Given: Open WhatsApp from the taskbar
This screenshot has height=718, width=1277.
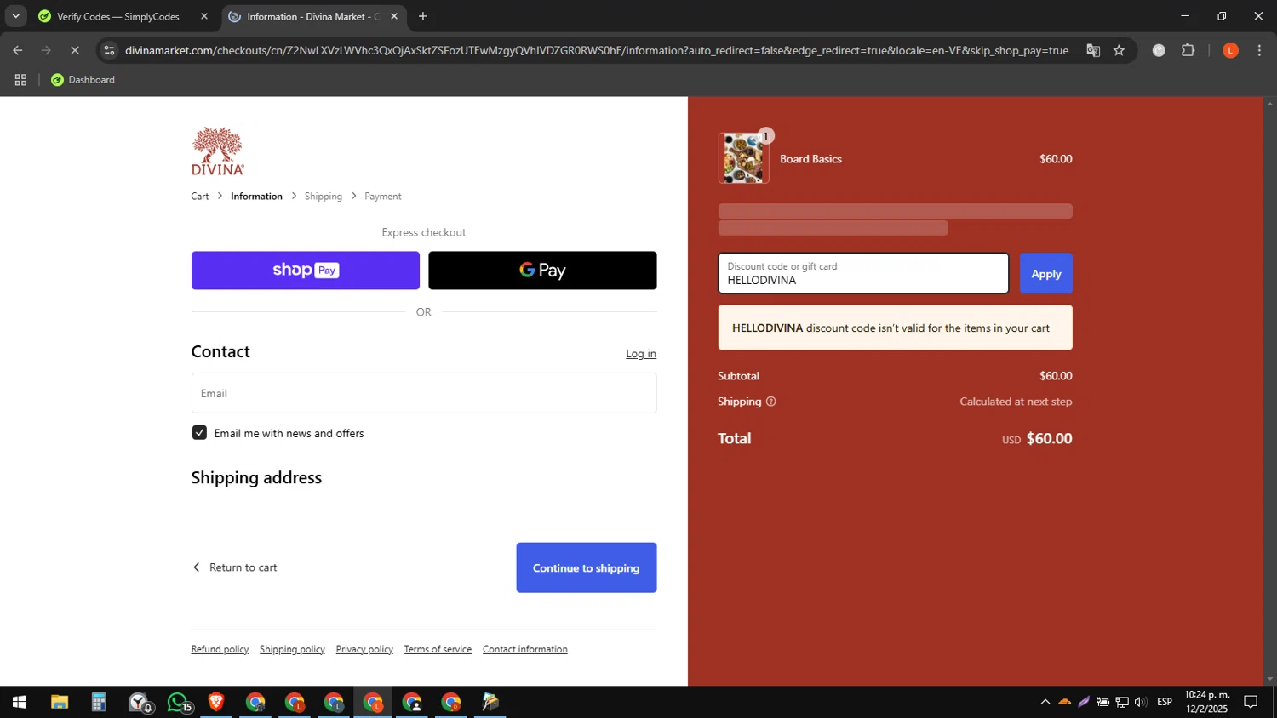Looking at the screenshot, I should pos(179,703).
